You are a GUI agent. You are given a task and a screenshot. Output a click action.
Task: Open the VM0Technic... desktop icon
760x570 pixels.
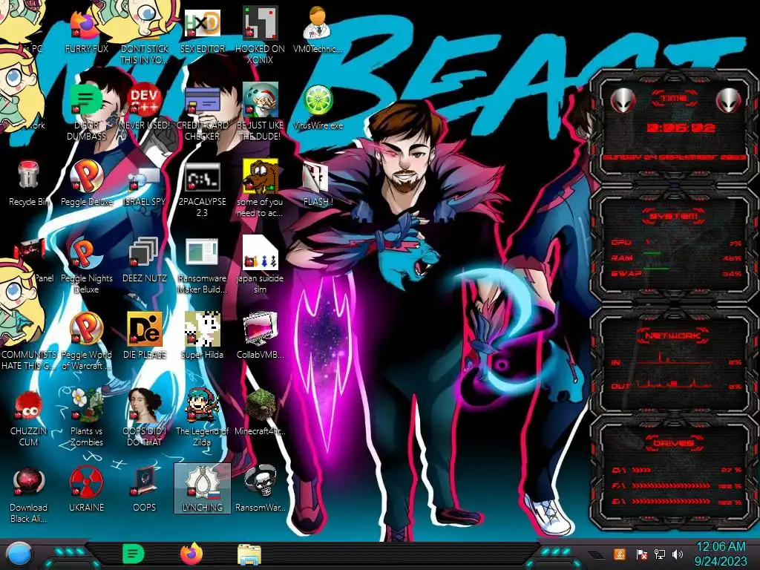click(x=318, y=31)
